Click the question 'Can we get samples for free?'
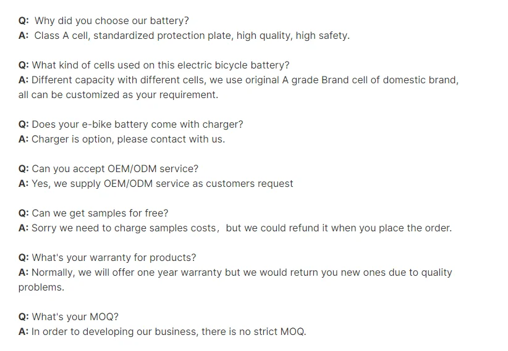This screenshot has height=351, width=508. (x=99, y=213)
